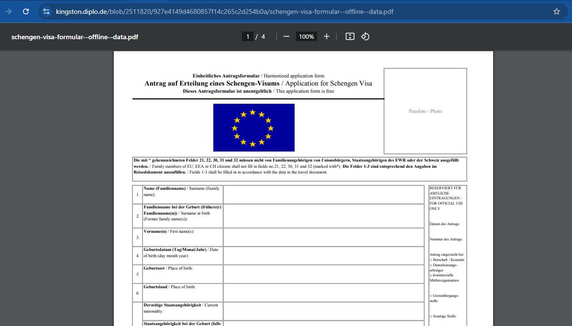Screen dimensions: 572x326
Task: Click the current nationality form field
Action: (323, 311)
